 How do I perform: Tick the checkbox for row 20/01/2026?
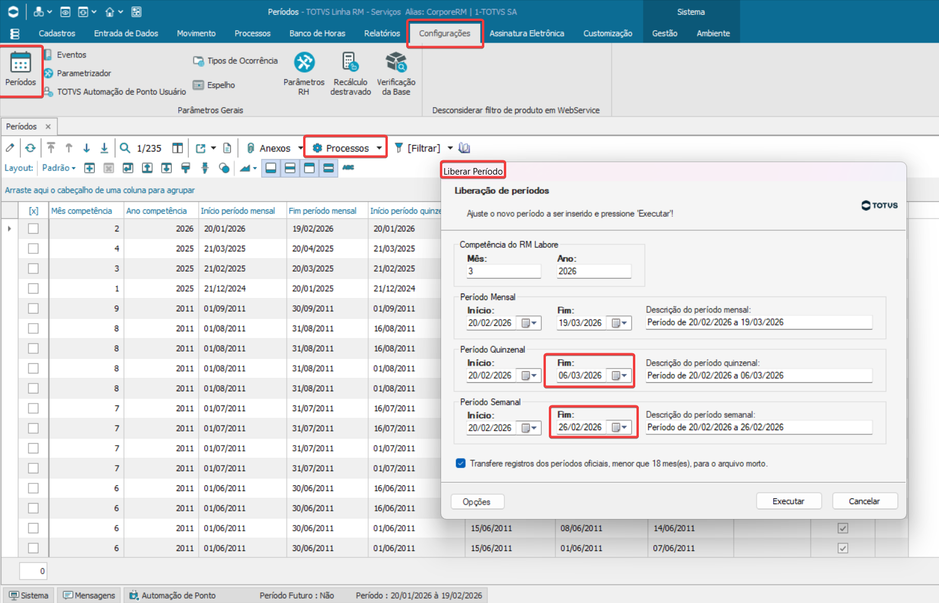[x=33, y=228]
